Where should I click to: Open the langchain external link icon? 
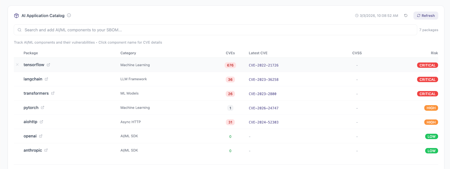click(x=46, y=79)
